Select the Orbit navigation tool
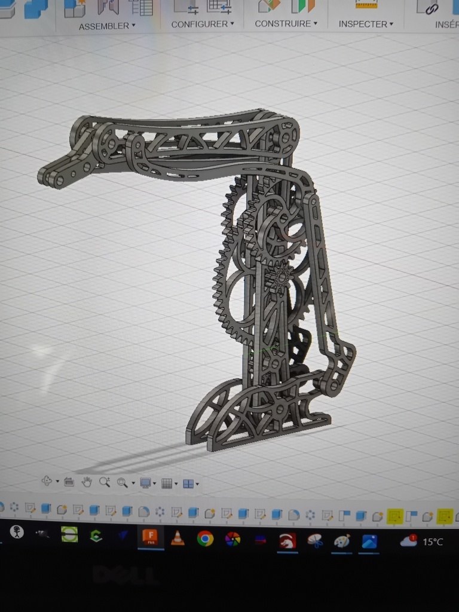This screenshot has height=612, width=459. point(47,481)
